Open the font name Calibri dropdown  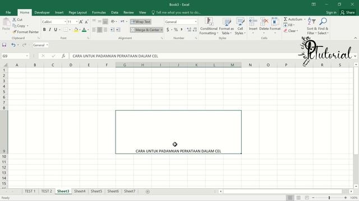65,22
